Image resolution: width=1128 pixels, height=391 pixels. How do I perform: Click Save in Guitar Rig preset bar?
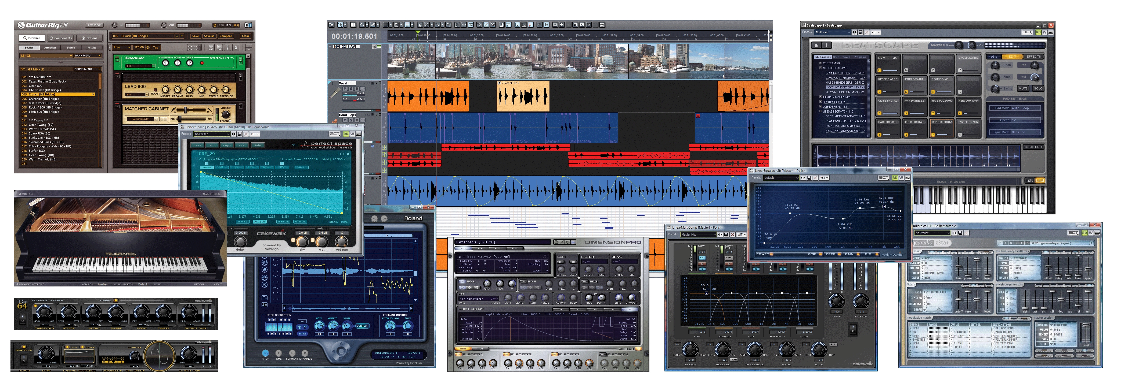click(x=196, y=36)
